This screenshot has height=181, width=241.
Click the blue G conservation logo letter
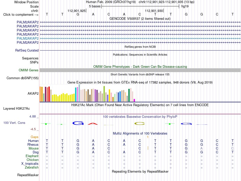point(78,123)
